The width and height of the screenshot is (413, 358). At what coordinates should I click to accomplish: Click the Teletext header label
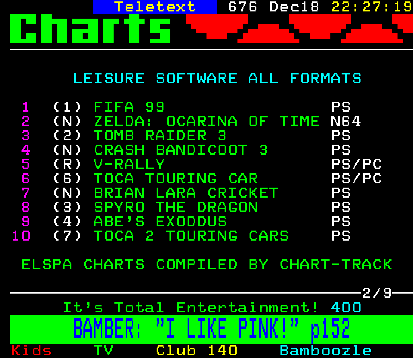(x=155, y=7)
